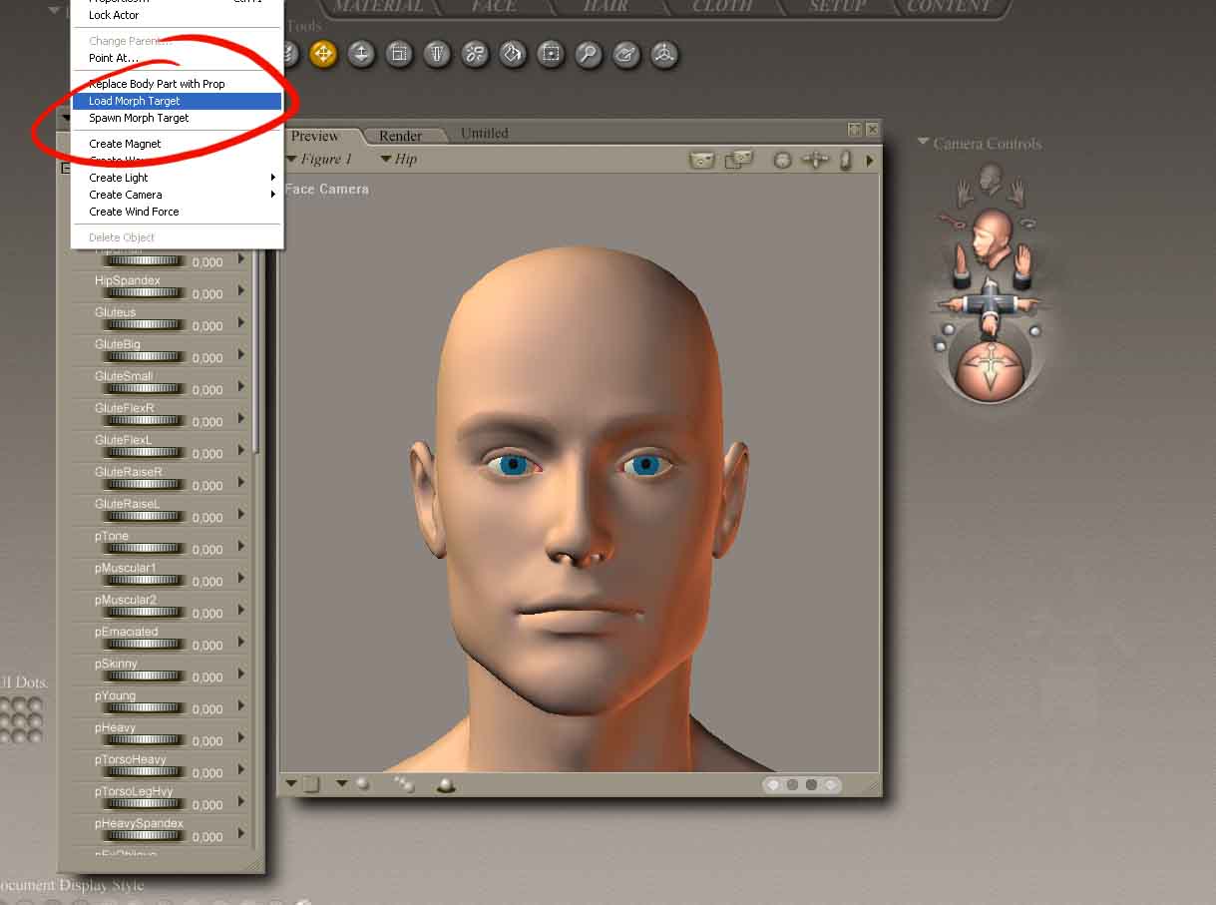Screen dimensions: 1216x905
Task: Choose Point At... menu entry
Action: [x=178, y=58]
